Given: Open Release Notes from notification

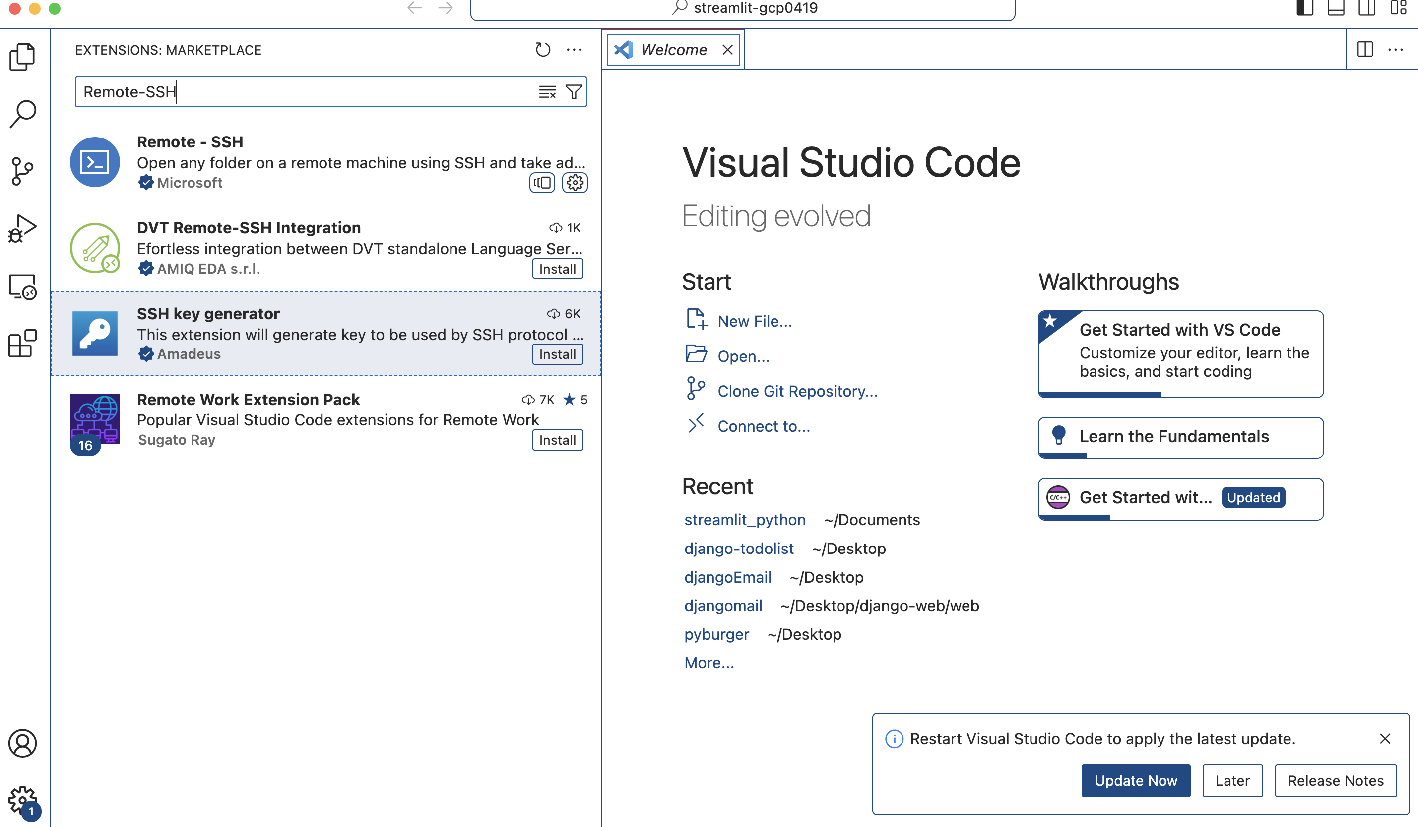Looking at the screenshot, I should [1335, 780].
